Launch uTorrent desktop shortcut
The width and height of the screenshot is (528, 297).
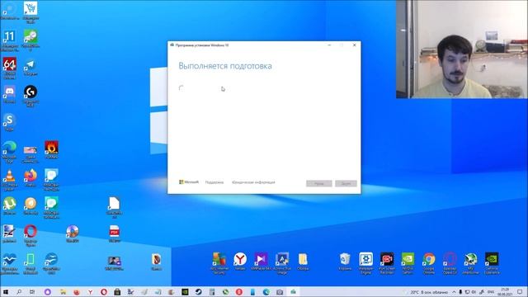[x=9, y=205]
